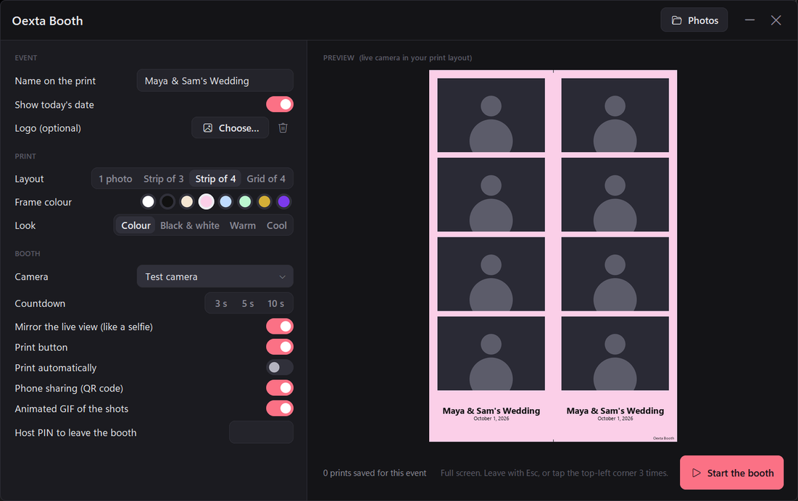The height and width of the screenshot is (501, 798).
Task: Pick the light blue frame colour
Action: [225, 202]
